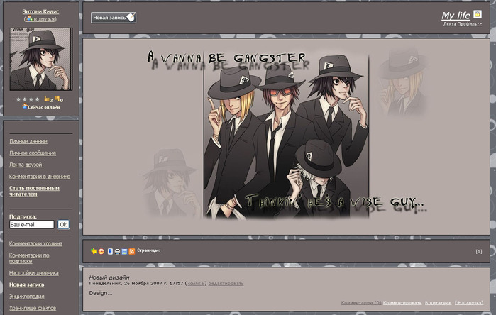Open 'Комментарии хозяина' in the sidebar
The width and height of the screenshot is (496, 315).
pos(35,243)
